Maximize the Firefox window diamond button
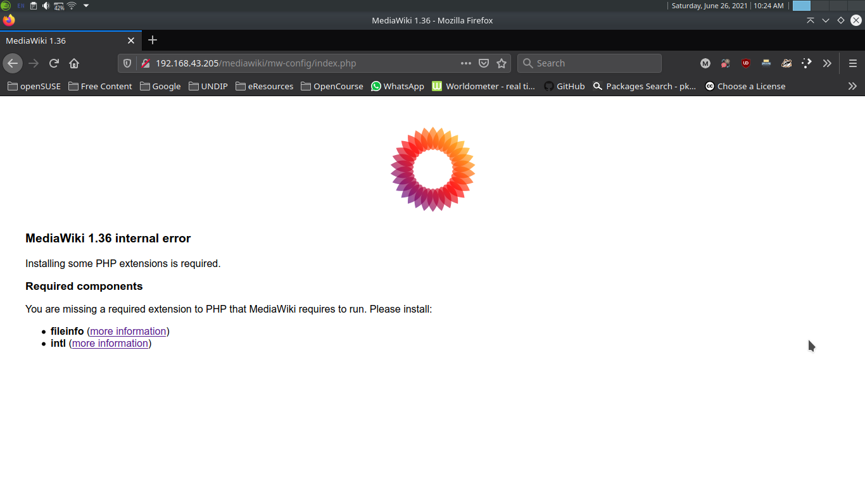 841,20
